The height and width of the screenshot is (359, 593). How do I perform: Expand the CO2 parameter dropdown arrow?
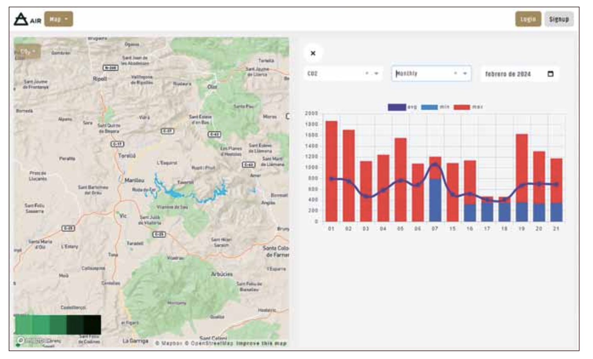[x=377, y=73]
